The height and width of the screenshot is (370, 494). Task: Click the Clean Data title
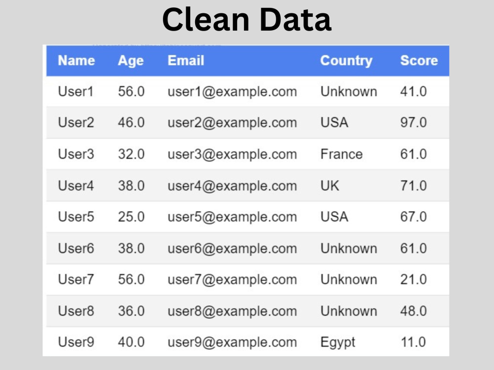coord(247,20)
